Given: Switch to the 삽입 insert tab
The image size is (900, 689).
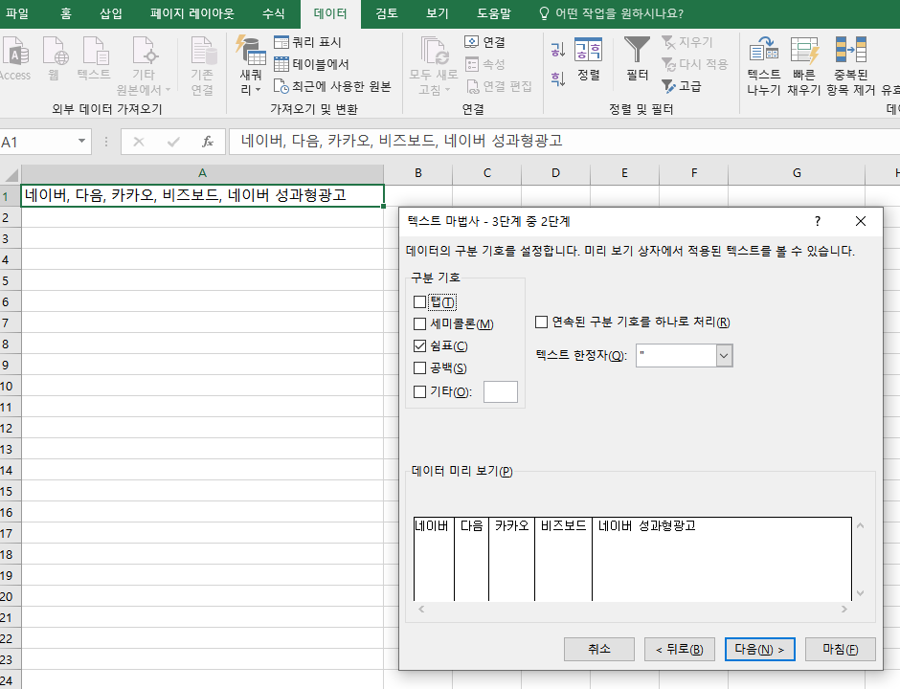Looking at the screenshot, I should pyautogui.click(x=111, y=13).
